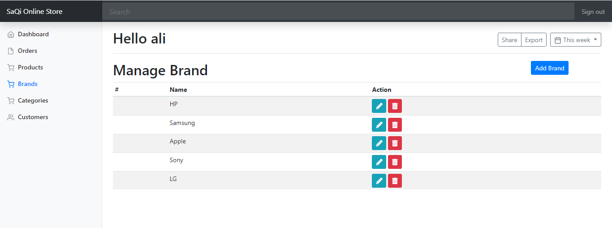Click the trash icon for LG

[x=395, y=181]
